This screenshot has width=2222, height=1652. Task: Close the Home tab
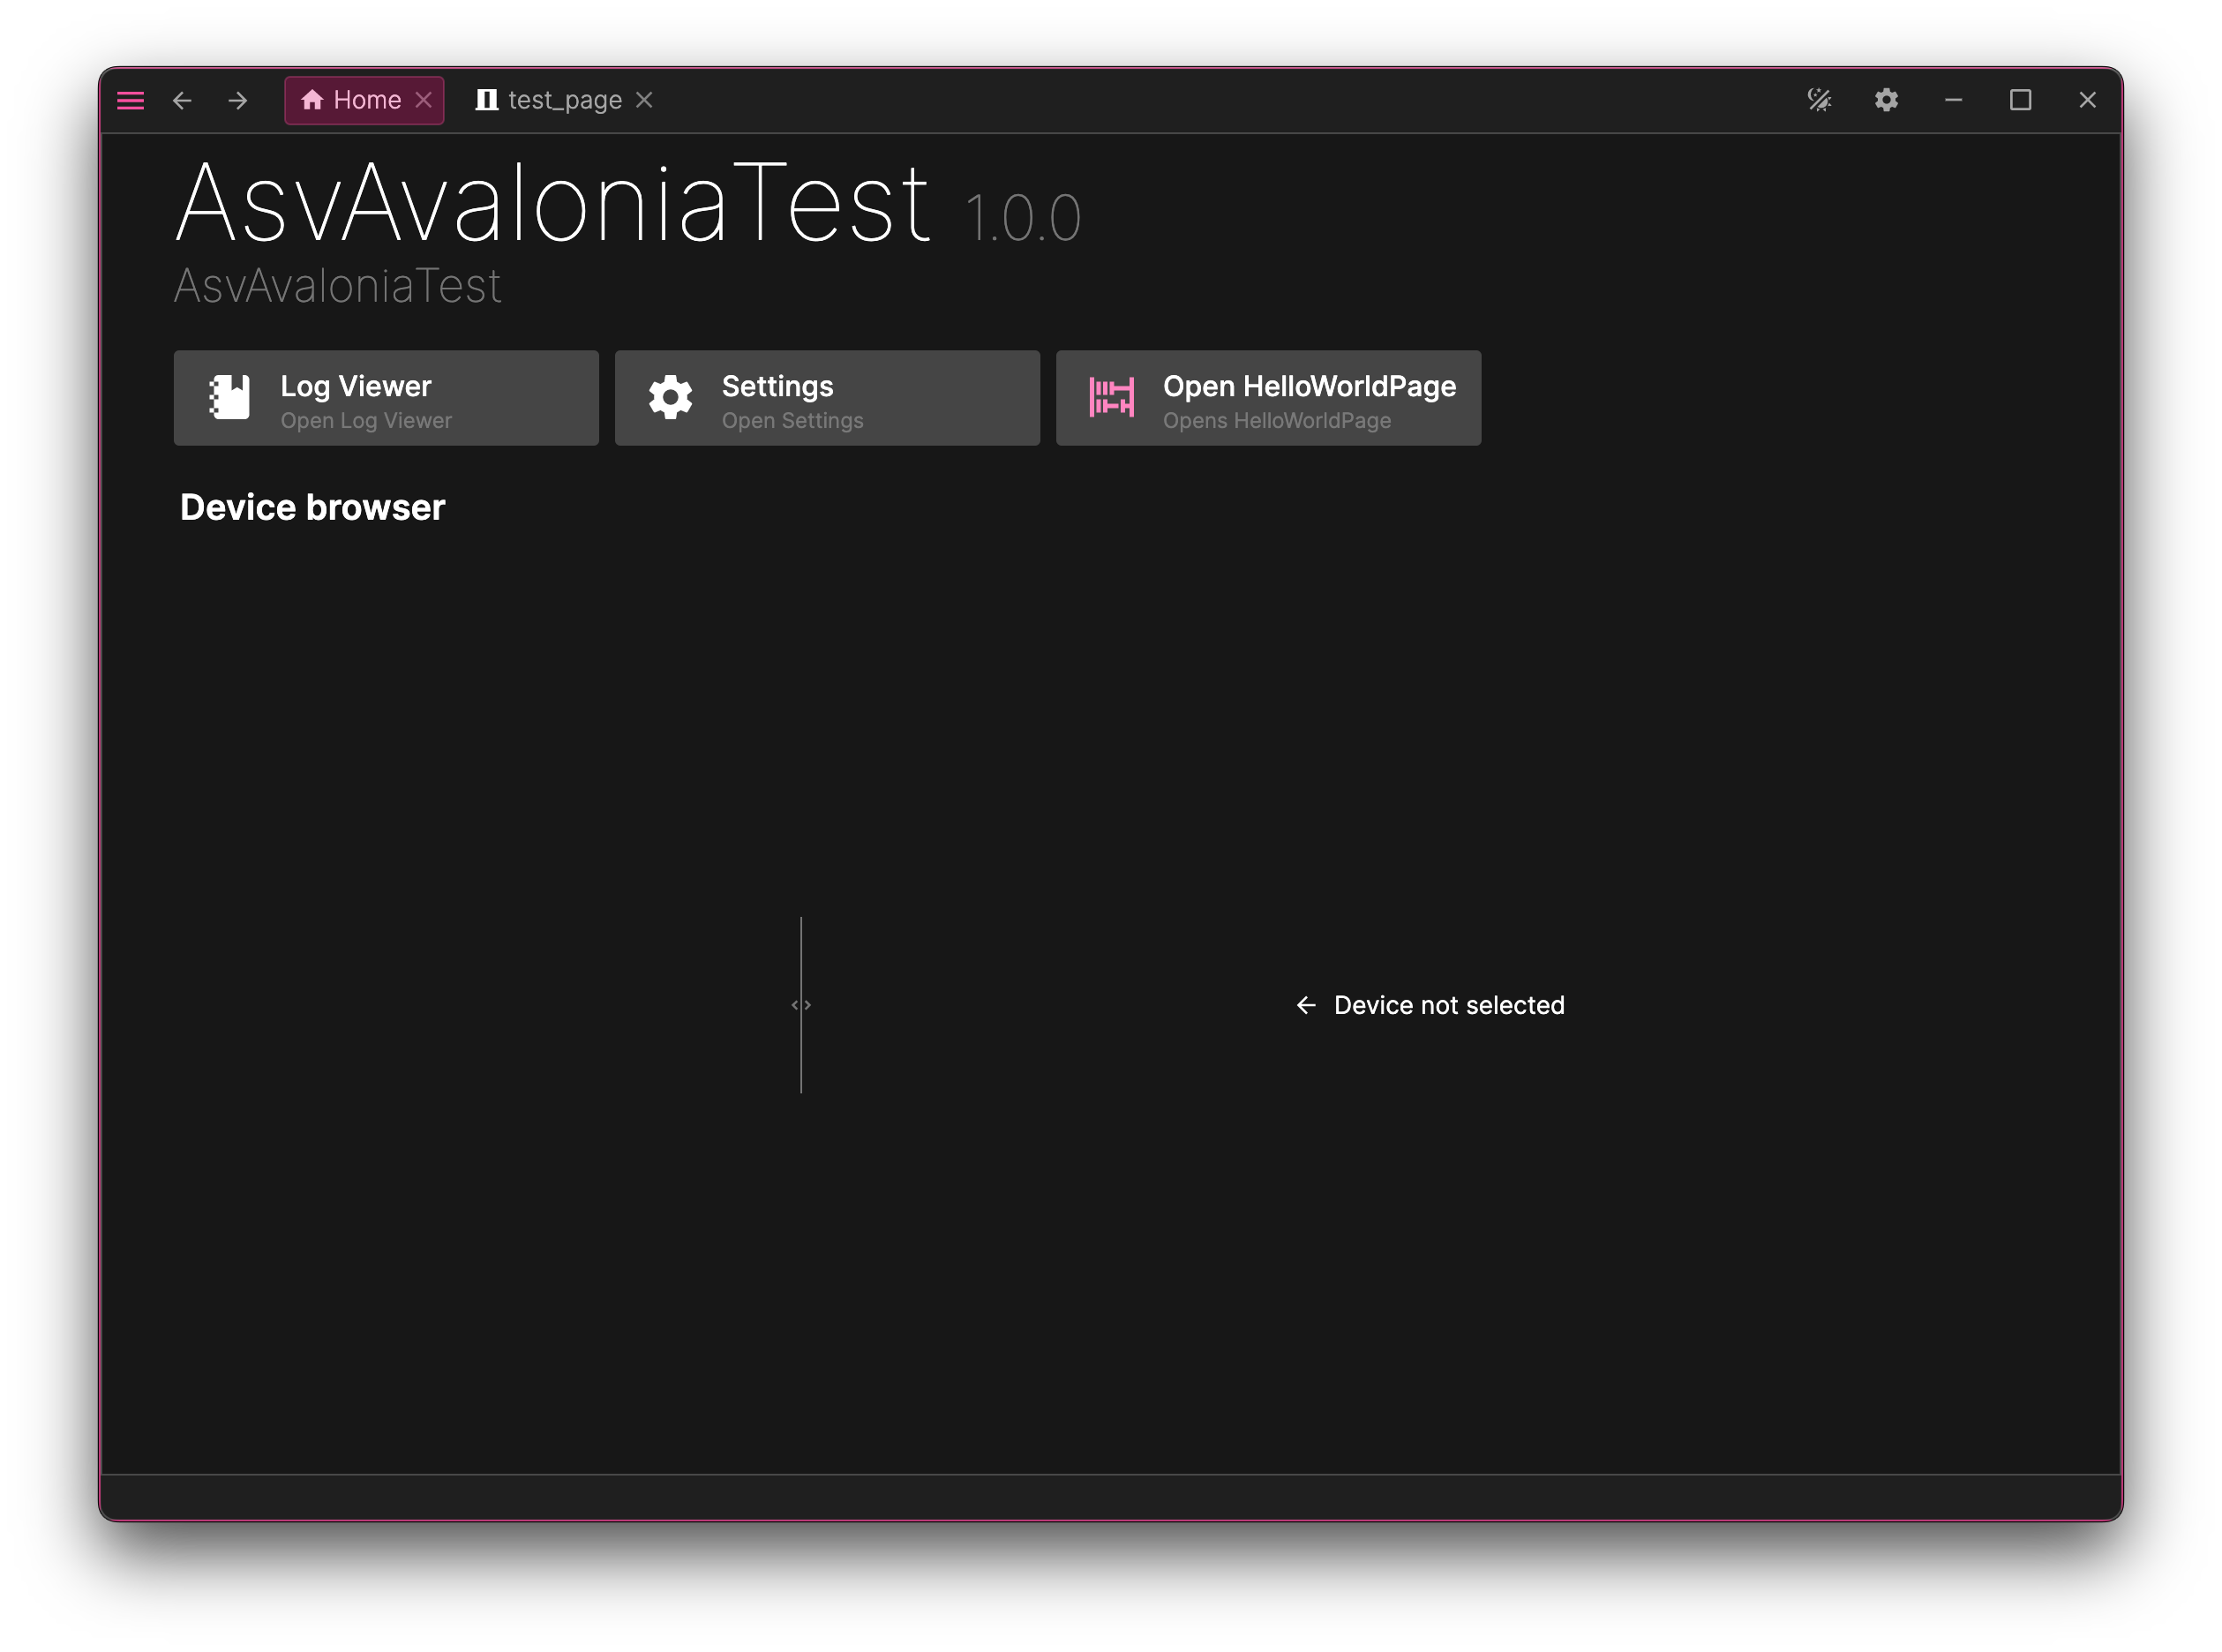pos(424,99)
